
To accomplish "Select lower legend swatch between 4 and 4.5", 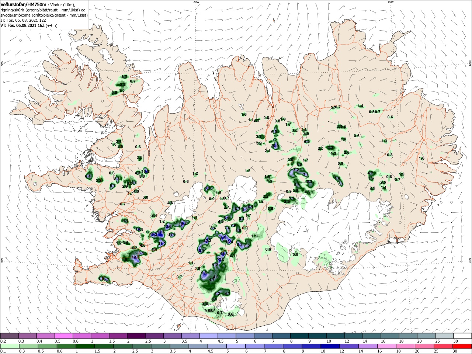I will coord(198,347).
